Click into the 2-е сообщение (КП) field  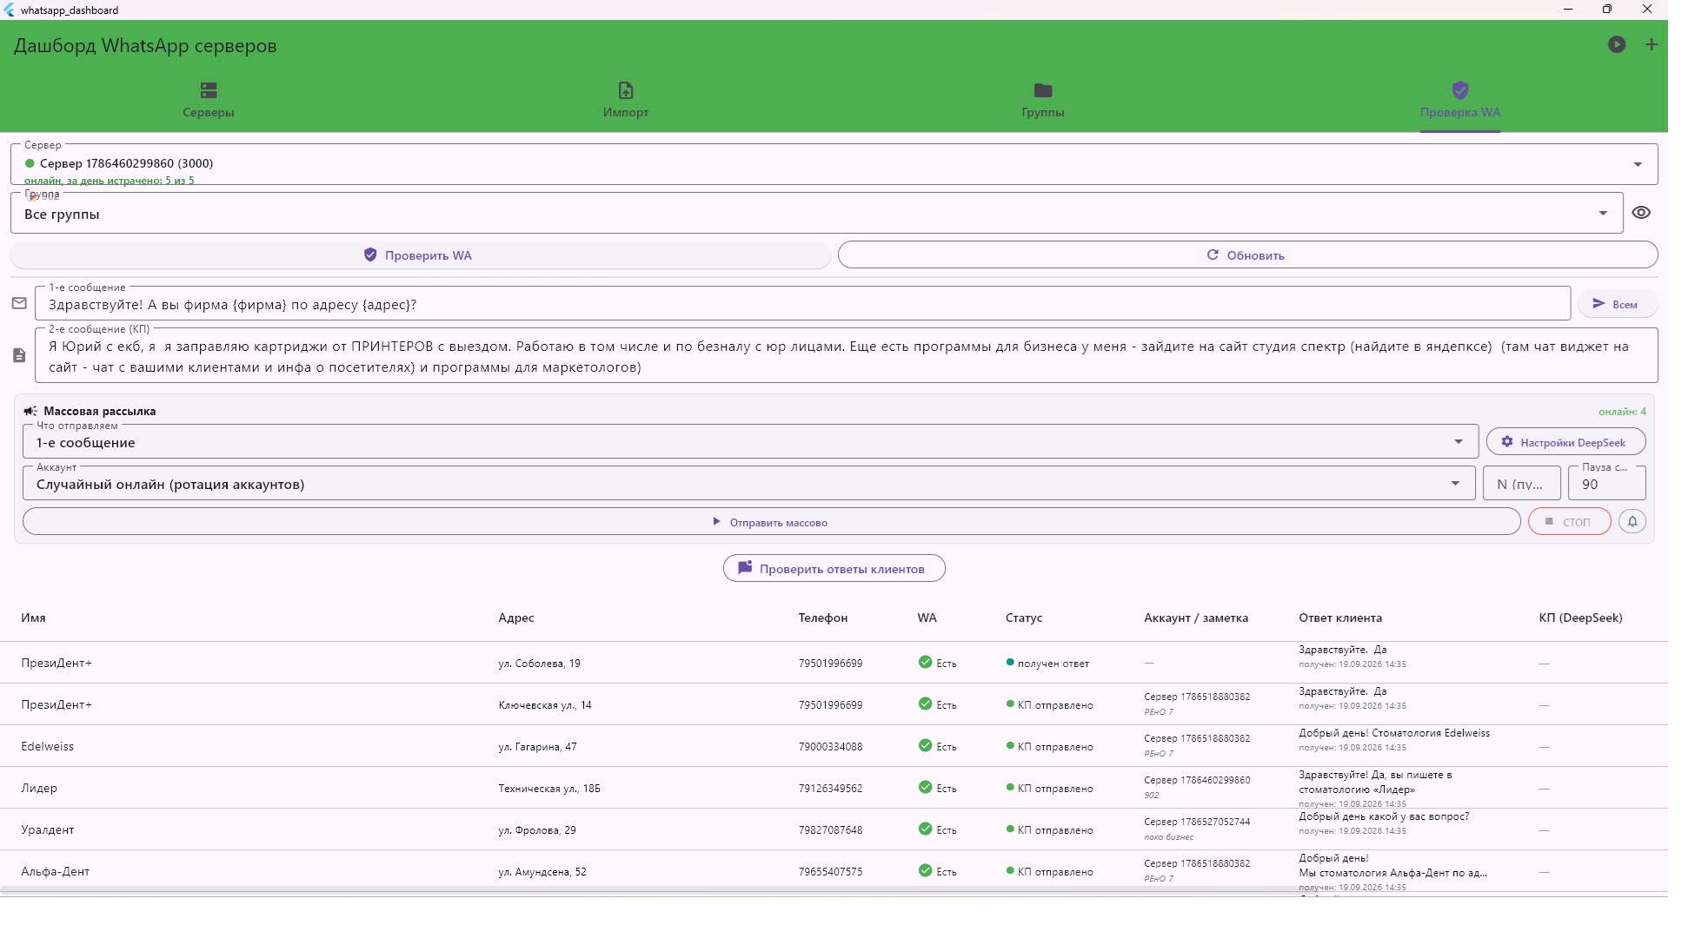point(846,356)
